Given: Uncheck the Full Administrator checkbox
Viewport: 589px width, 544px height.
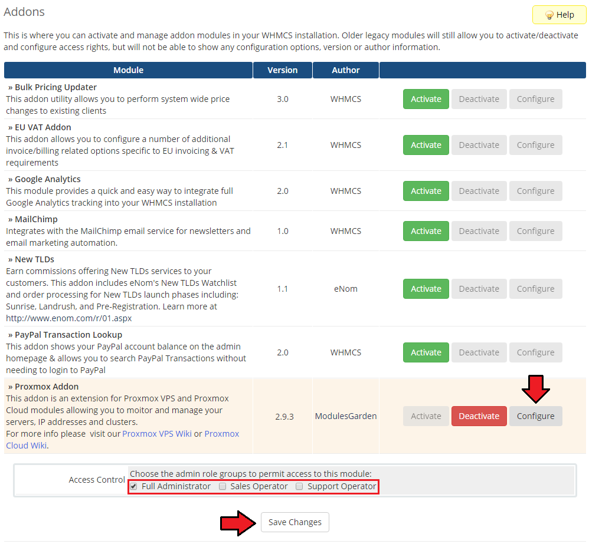Looking at the screenshot, I should pyautogui.click(x=133, y=487).
